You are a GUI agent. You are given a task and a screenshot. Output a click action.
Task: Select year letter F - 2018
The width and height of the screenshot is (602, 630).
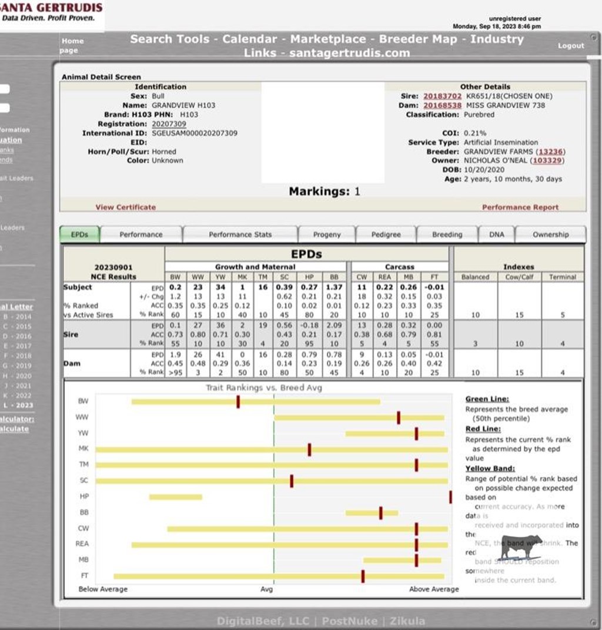coord(17,356)
